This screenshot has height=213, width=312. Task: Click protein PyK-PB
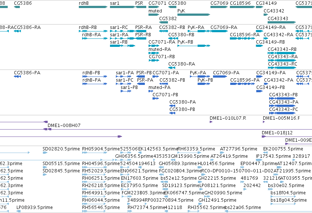tap(205, 80)
